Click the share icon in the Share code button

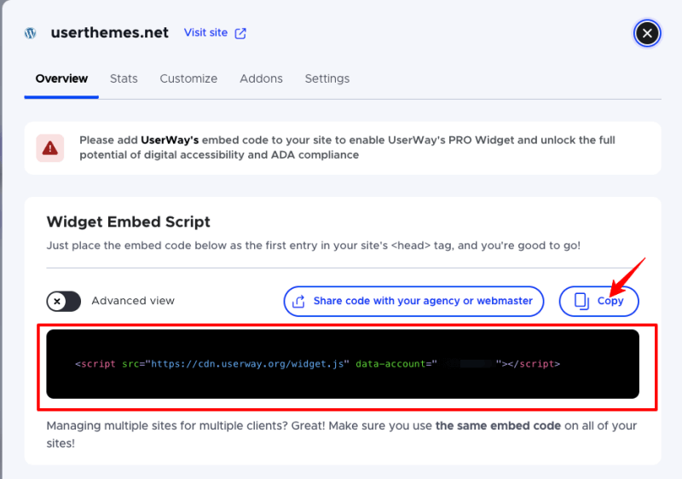(299, 301)
